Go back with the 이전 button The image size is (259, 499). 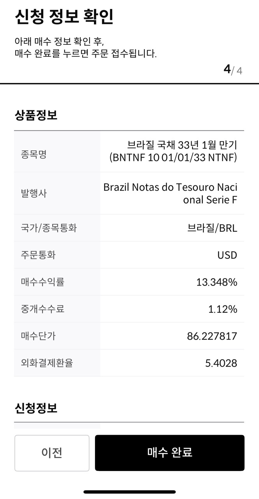point(52,453)
